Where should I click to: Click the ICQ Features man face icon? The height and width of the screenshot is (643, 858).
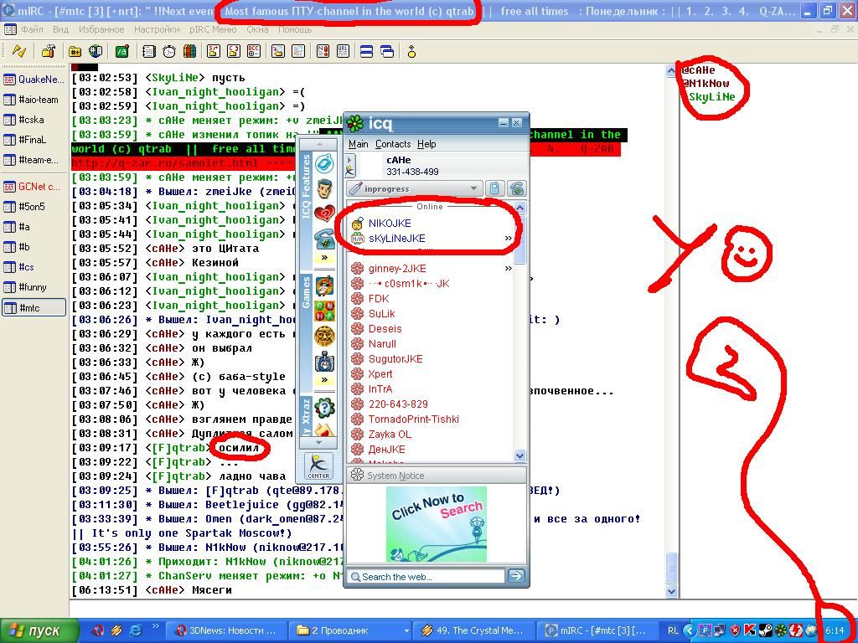coord(324,189)
